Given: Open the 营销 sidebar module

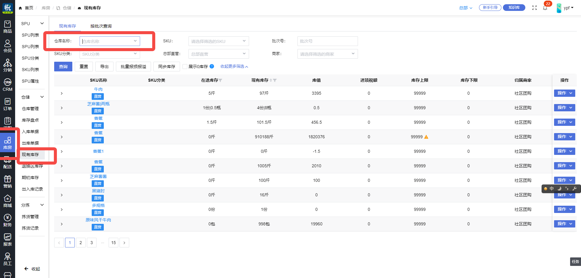Looking at the screenshot, I should pyautogui.click(x=8, y=182).
